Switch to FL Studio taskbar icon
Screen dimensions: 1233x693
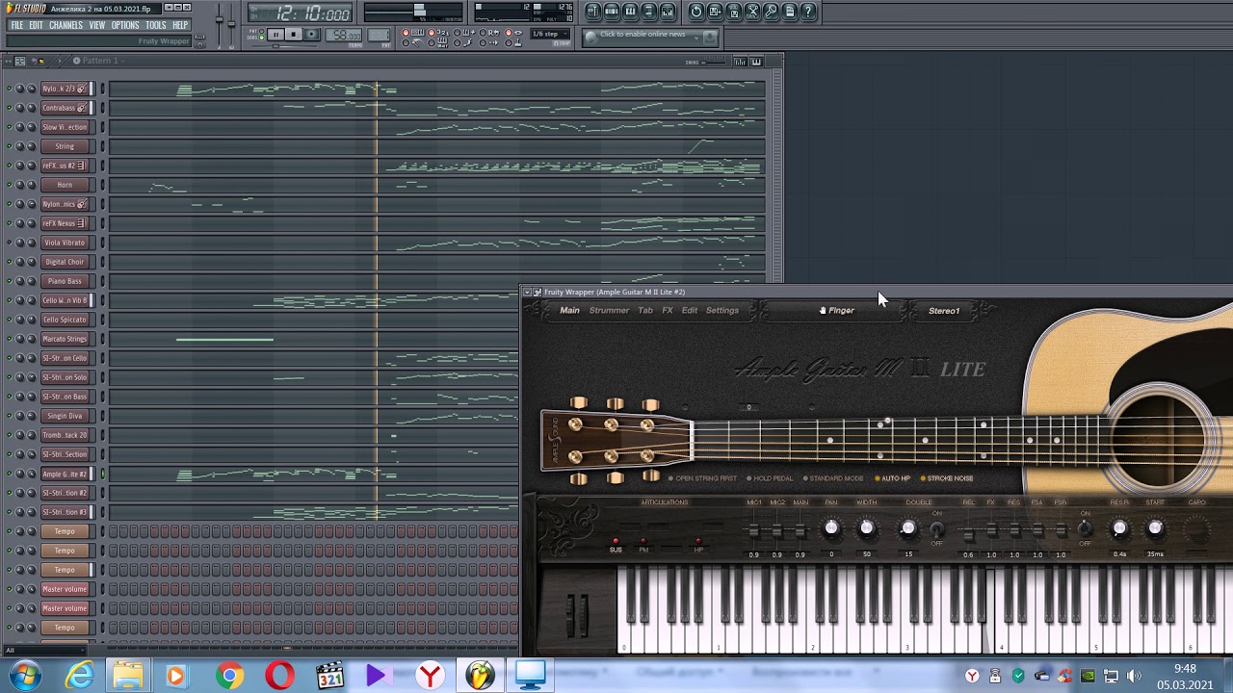coord(480,676)
